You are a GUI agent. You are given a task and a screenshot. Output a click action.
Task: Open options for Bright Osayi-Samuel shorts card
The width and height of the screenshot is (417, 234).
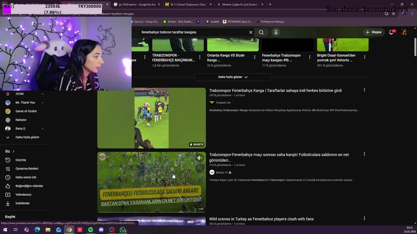(365, 57)
